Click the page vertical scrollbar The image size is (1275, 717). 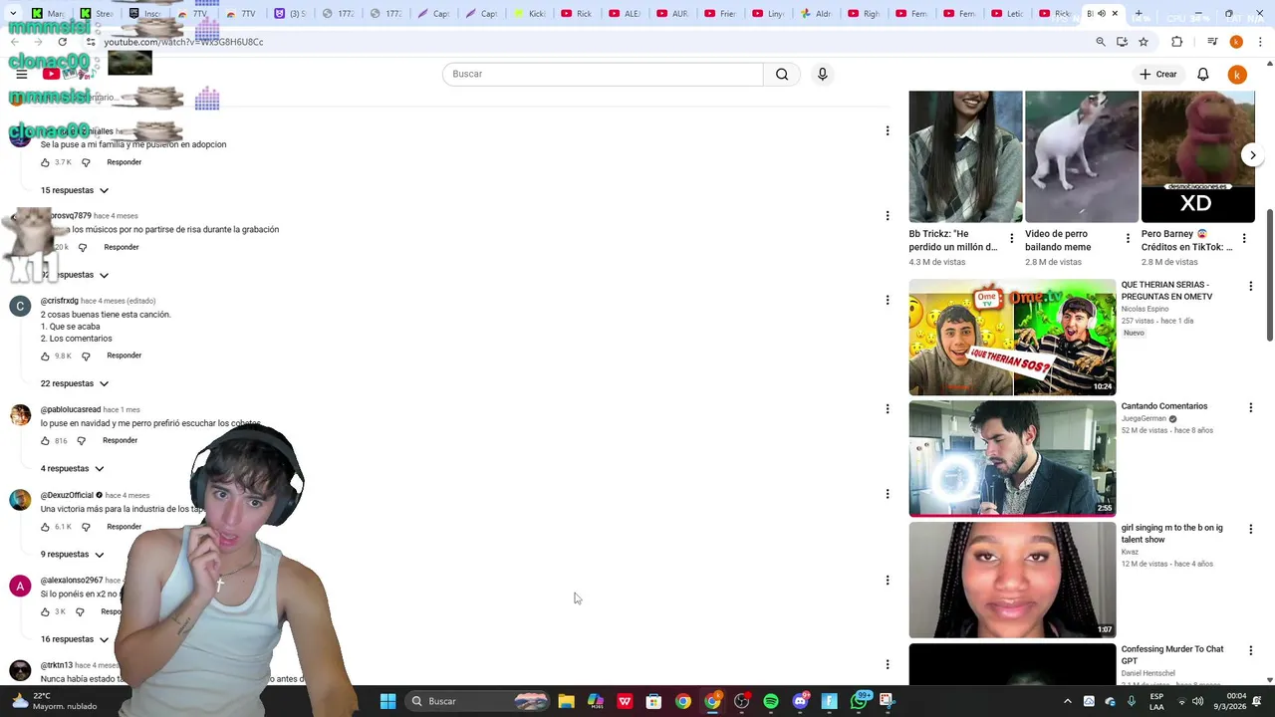[x=1269, y=275]
